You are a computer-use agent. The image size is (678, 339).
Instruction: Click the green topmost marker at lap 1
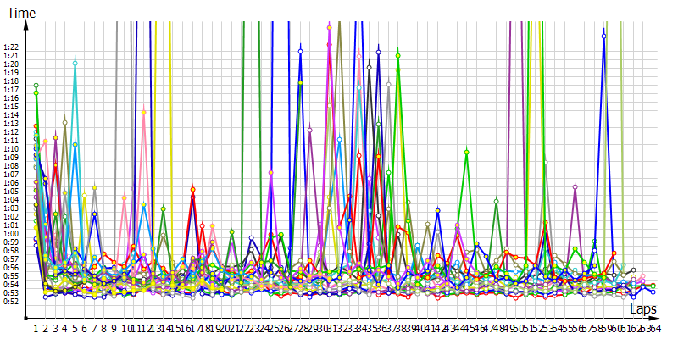click(36, 86)
